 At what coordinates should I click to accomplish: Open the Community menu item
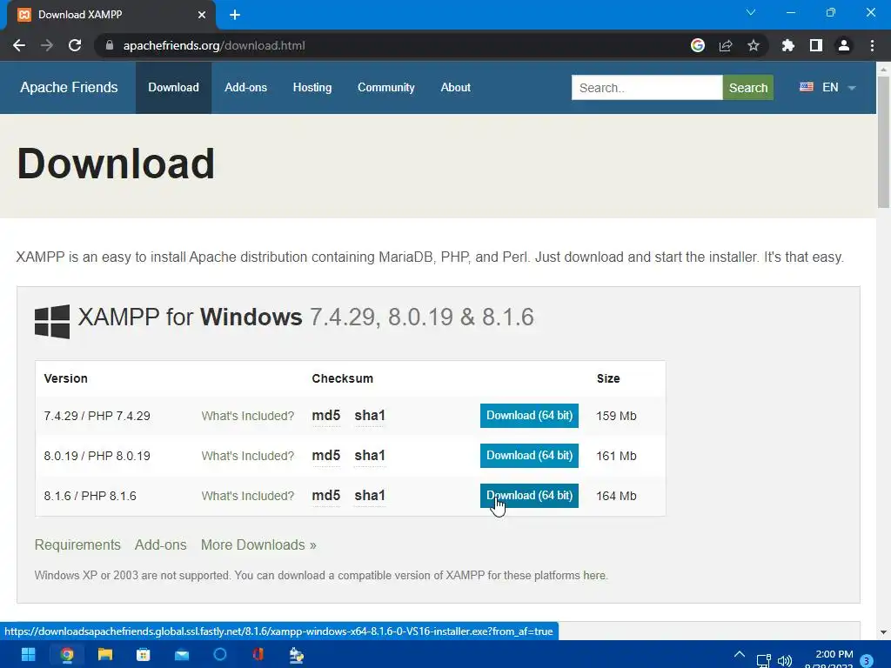(385, 88)
